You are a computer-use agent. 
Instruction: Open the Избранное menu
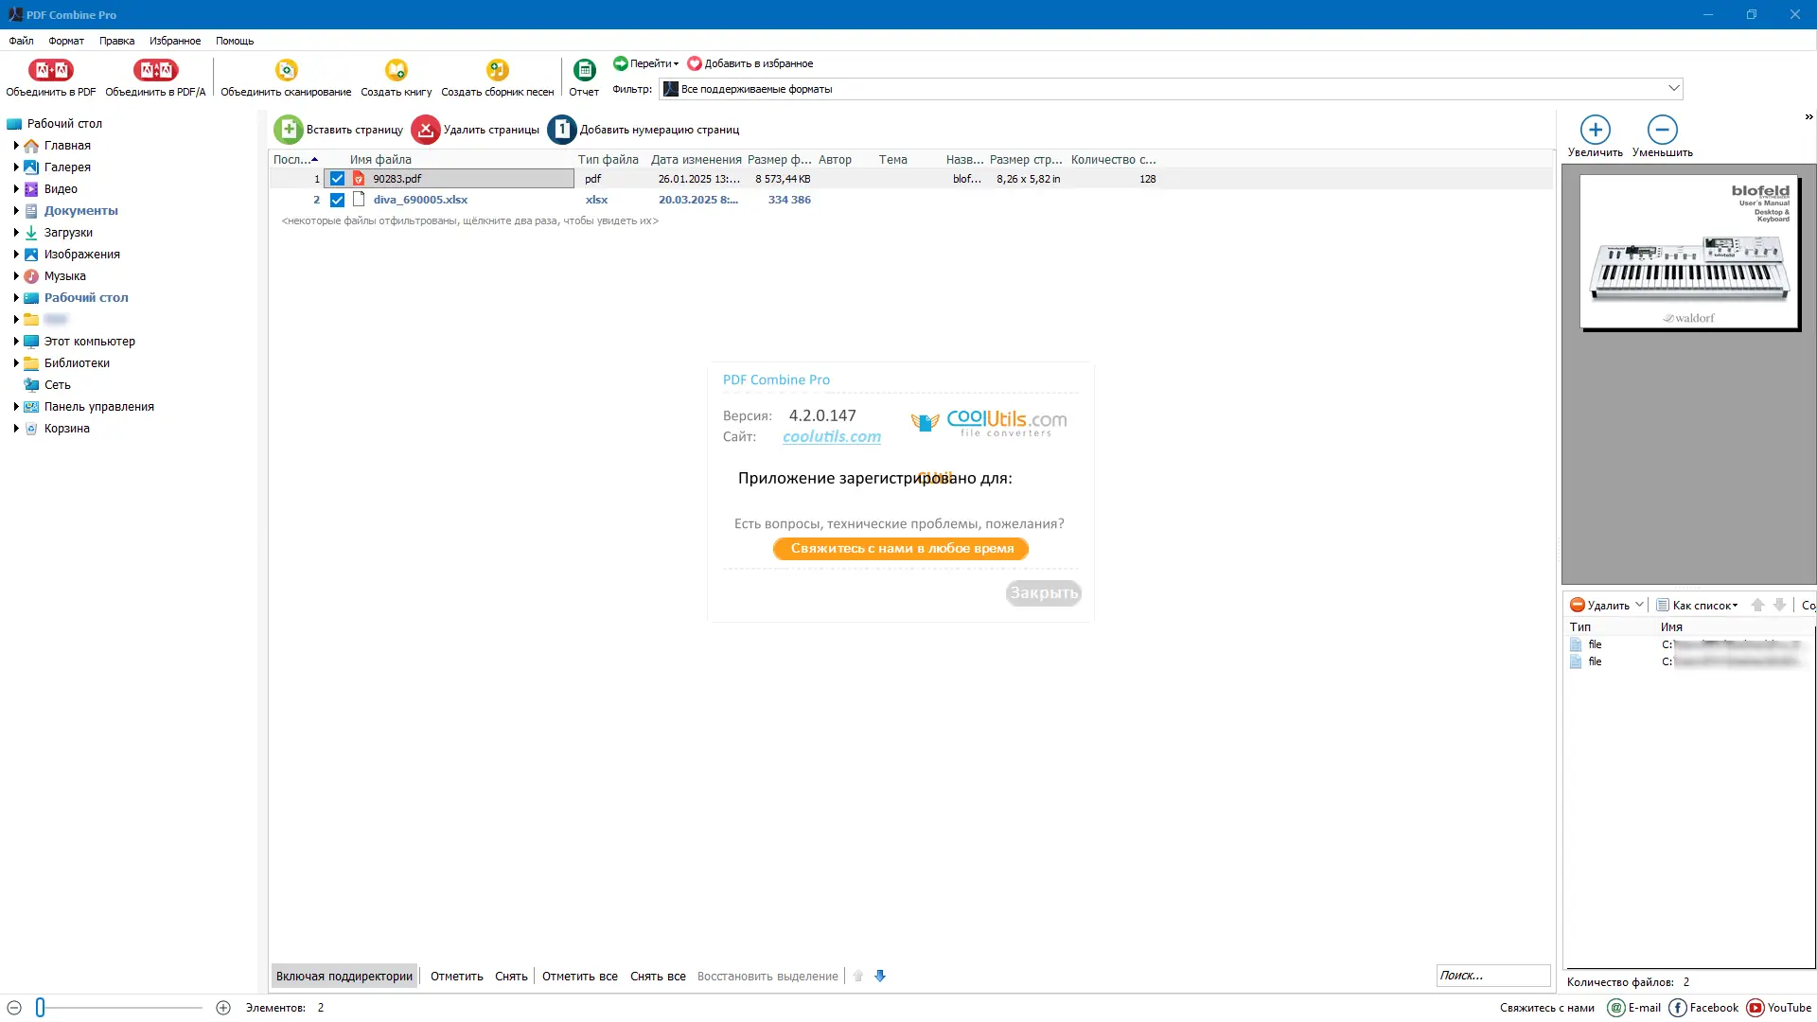[x=175, y=41]
